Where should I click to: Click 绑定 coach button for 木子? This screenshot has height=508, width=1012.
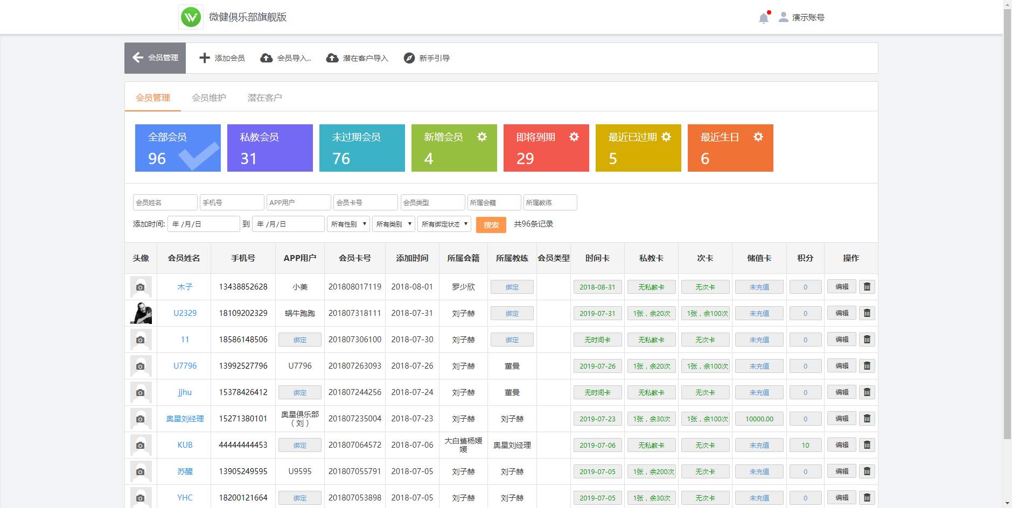point(512,287)
